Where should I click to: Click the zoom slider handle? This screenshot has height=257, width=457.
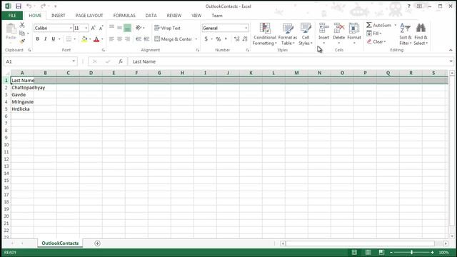[x=411, y=252]
